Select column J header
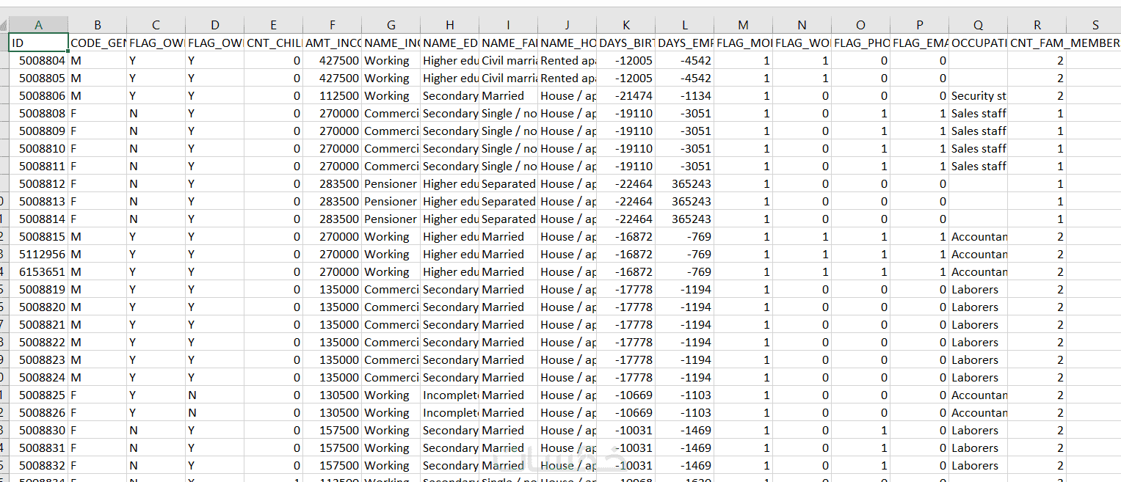Image resolution: width=1121 pixels, height=482 pixels. pos(567,25)
